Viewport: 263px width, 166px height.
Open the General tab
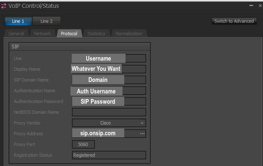click(x=16, y=34)
